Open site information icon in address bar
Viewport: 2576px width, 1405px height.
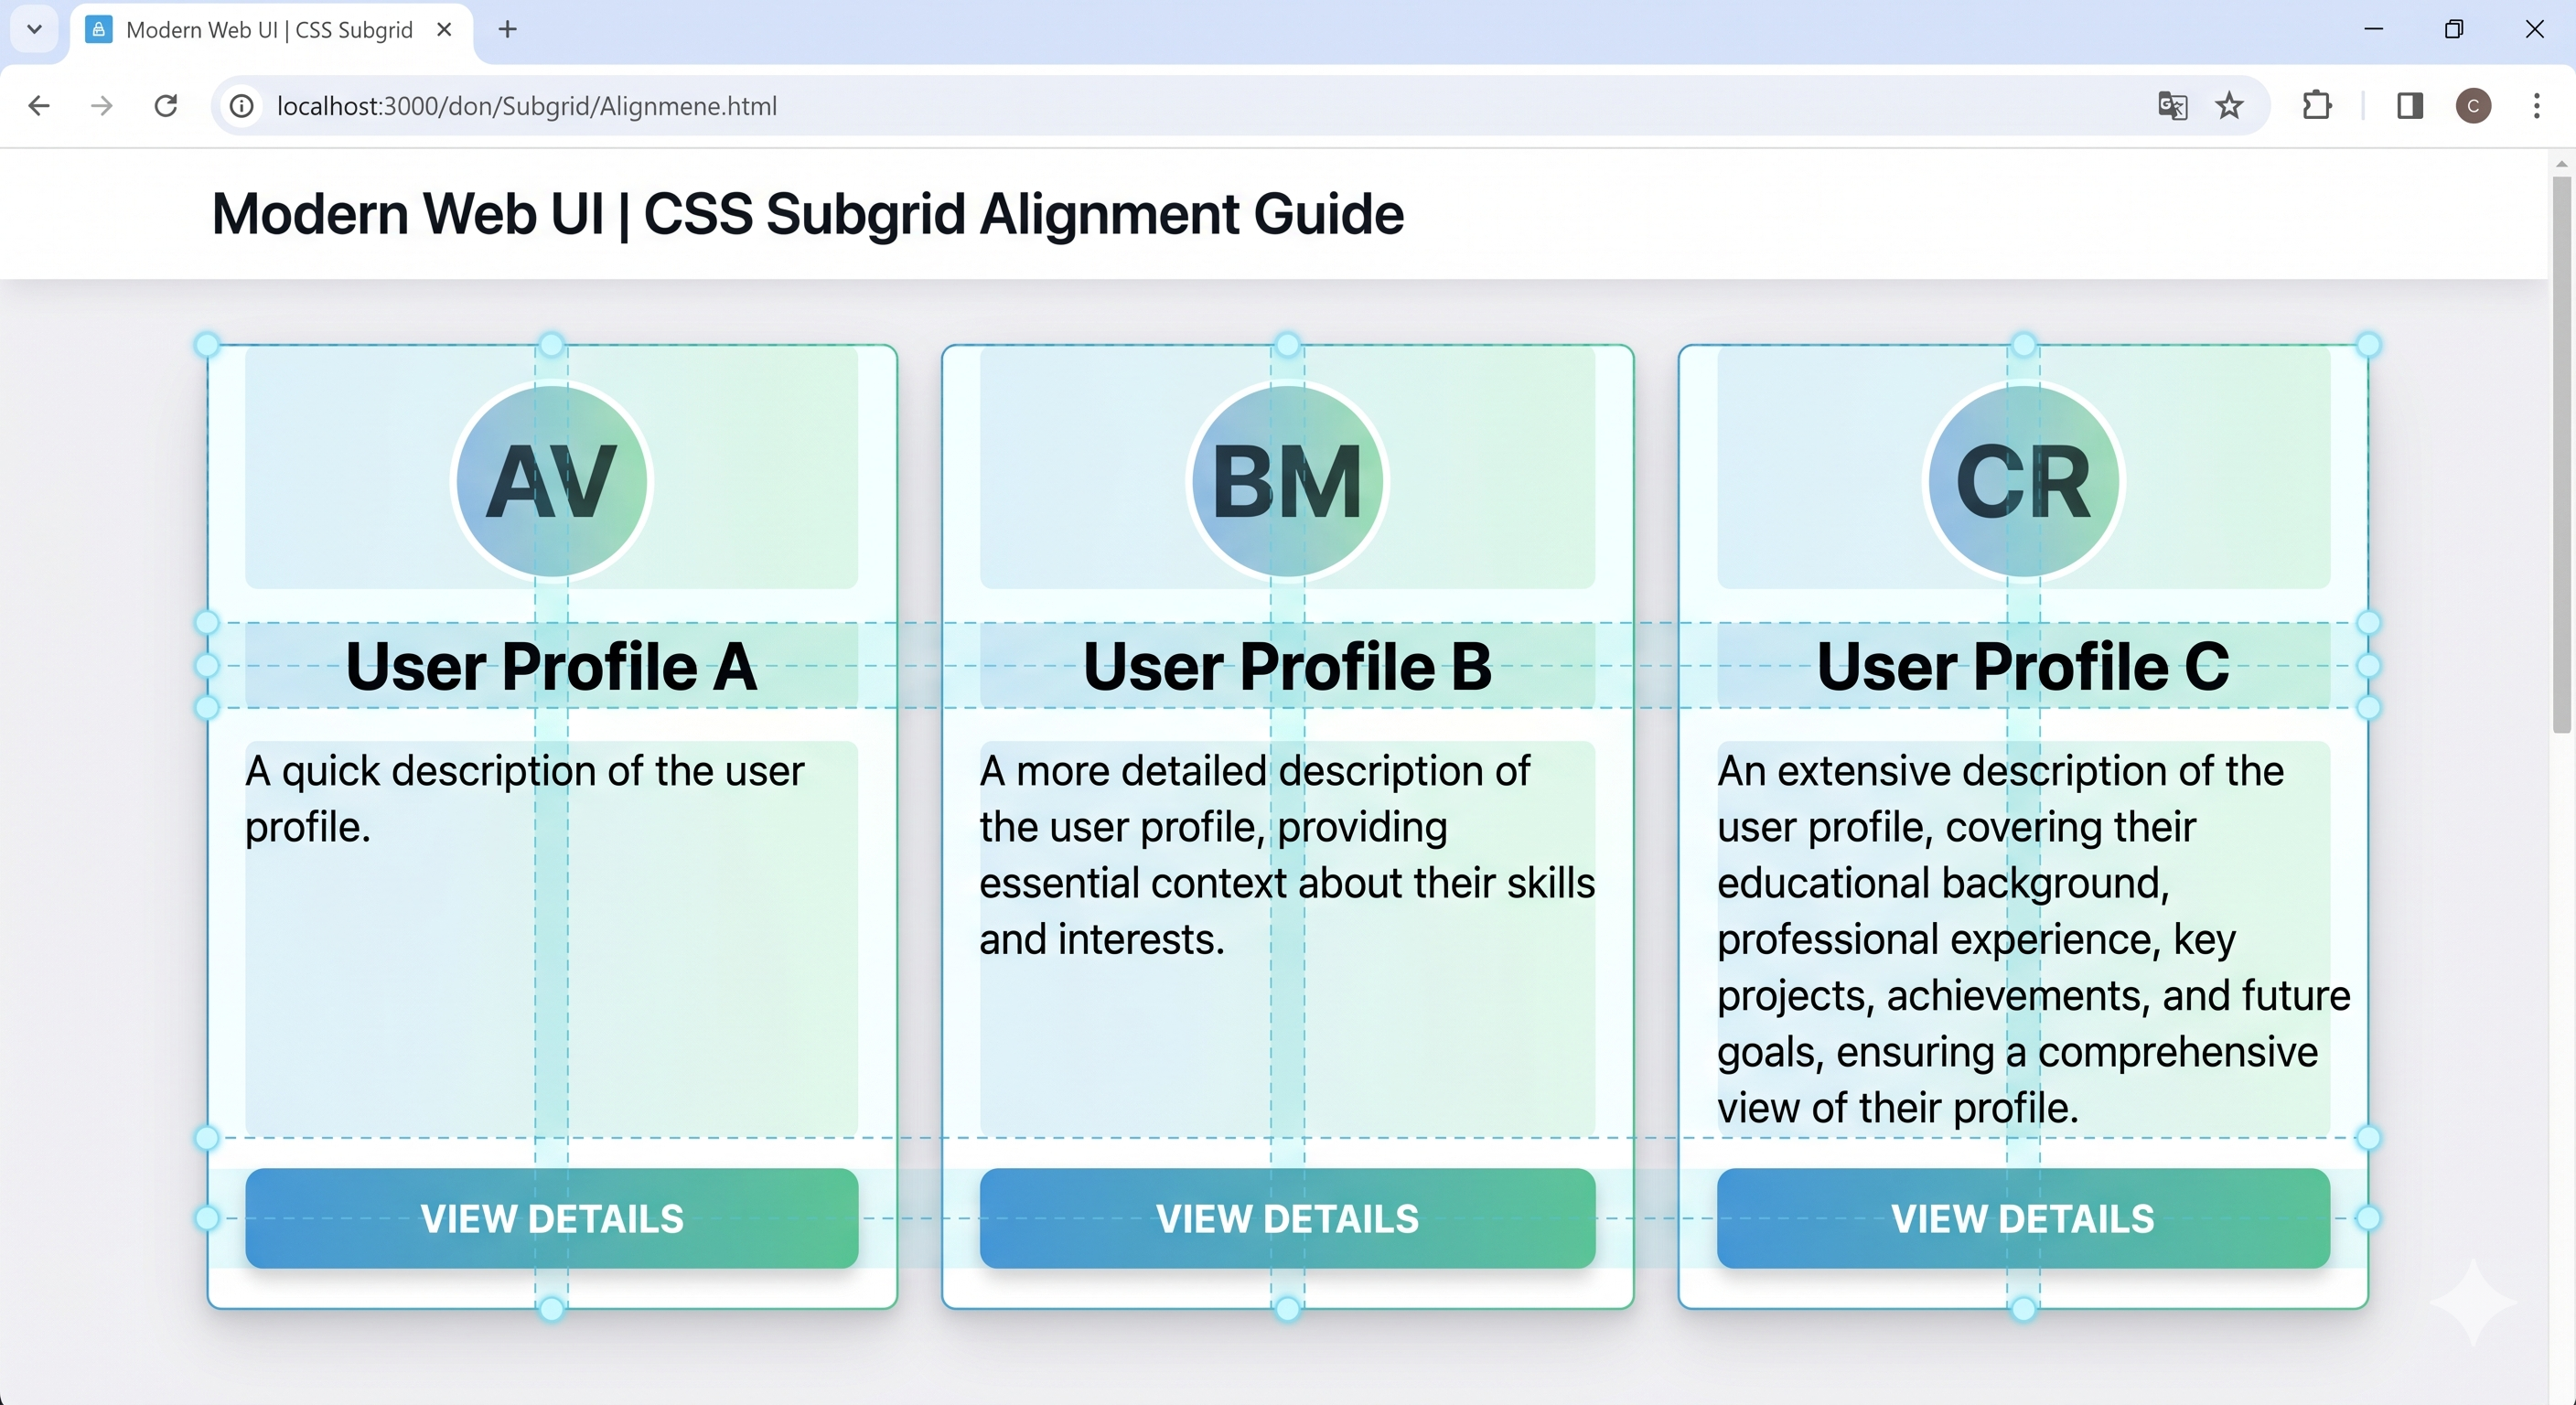pos(242,106)
